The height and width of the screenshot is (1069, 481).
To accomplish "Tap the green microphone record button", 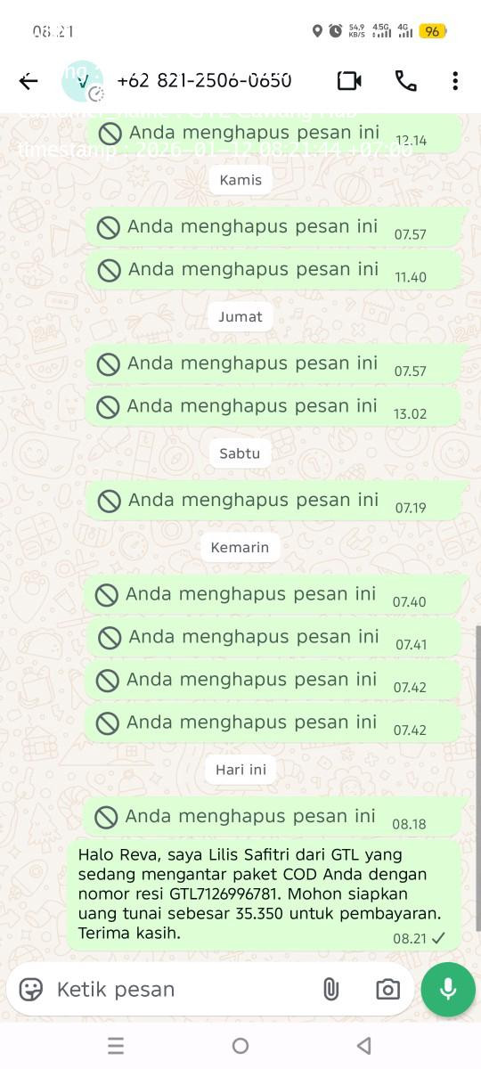I will point(448,989).
